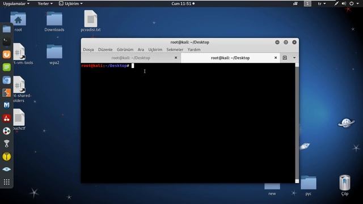Open system menu via the power icon

pyautogui.click(x=352, y=3)
